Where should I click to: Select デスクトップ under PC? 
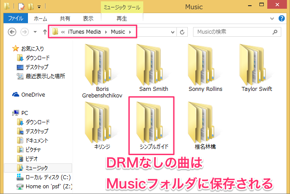coord(33,131)
